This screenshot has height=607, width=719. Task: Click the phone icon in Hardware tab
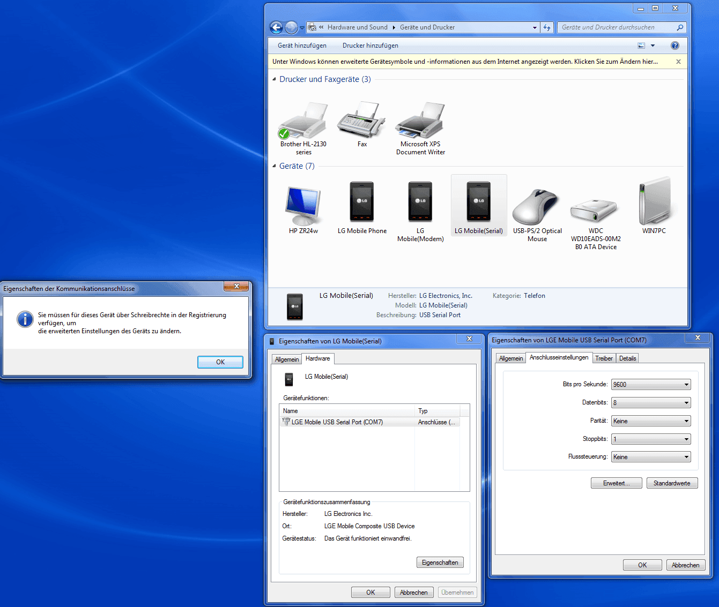tap(289, 379)
